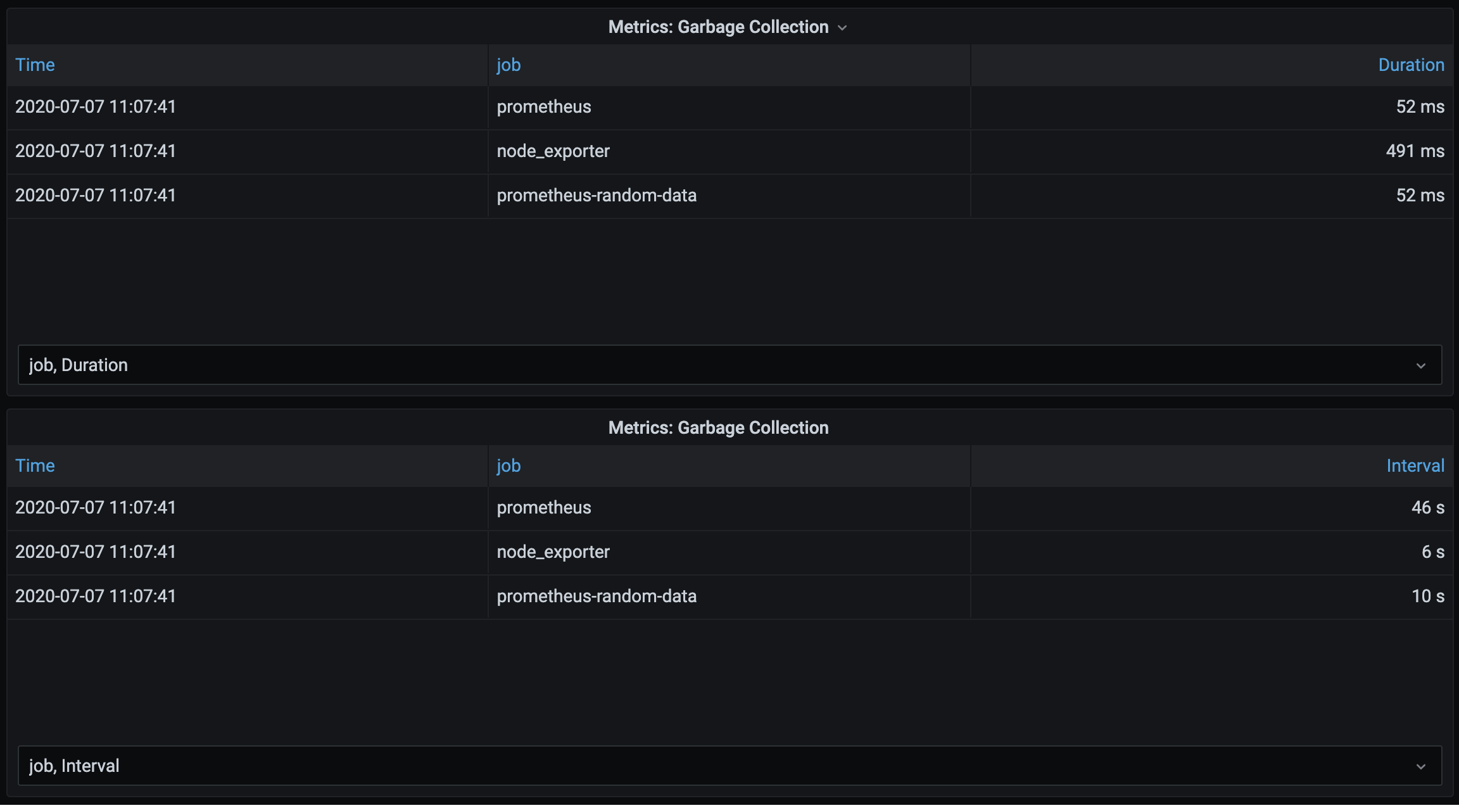The image size is (1459, 808).
Task: Click prometheus job cell in top table
Action: 543,106
